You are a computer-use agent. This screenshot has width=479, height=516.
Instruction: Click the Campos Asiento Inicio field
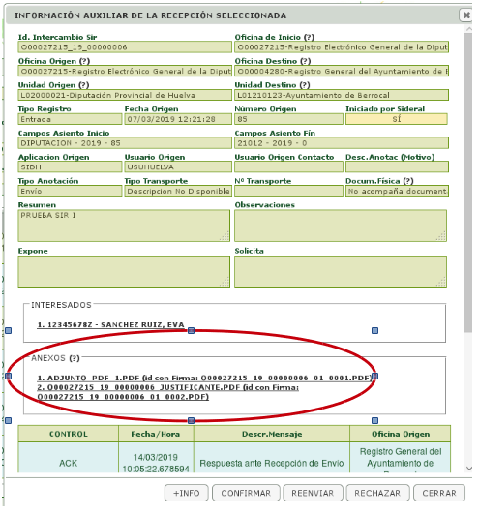coord(125,143)
